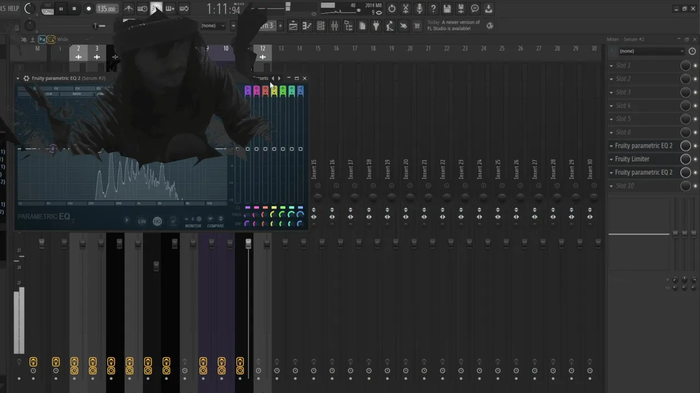Toggle loop recording icon
The image size is (700, 393).
coord(184,8)
